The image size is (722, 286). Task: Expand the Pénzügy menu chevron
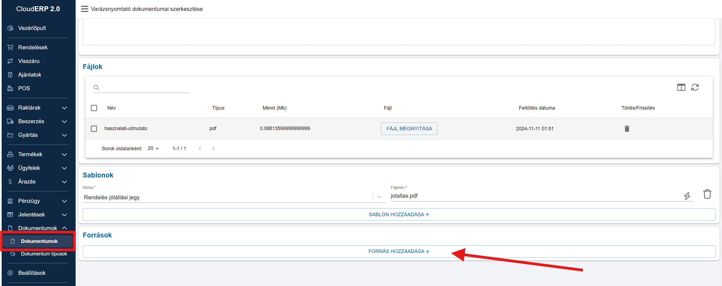[x=64, y=201]
